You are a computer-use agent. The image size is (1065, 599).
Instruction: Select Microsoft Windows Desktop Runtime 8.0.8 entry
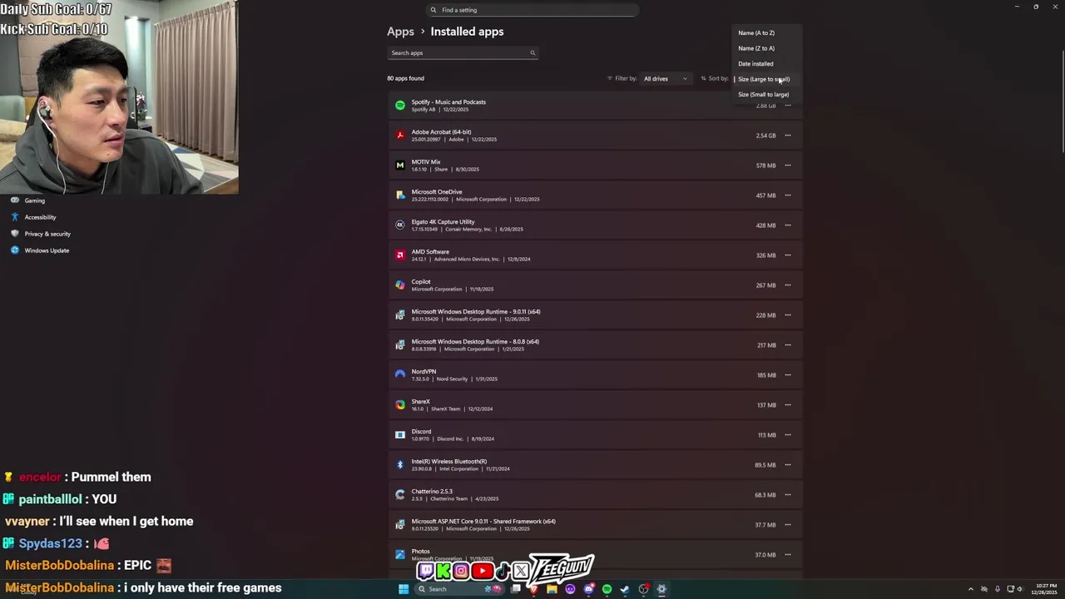[x=595, y=345]
